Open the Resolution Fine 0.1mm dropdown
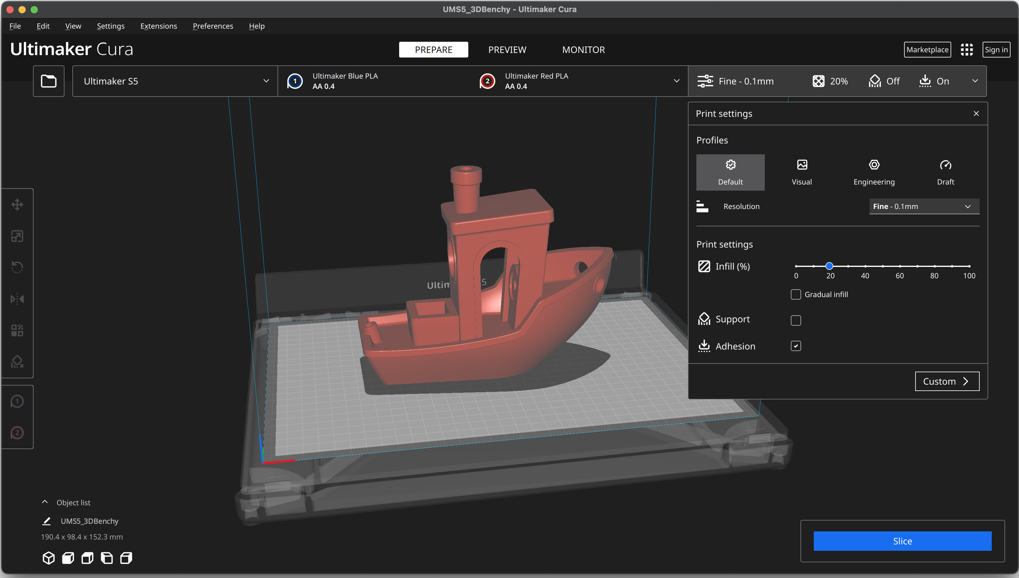Viewport: 1019px width, 578px height. tap(924, 206)
